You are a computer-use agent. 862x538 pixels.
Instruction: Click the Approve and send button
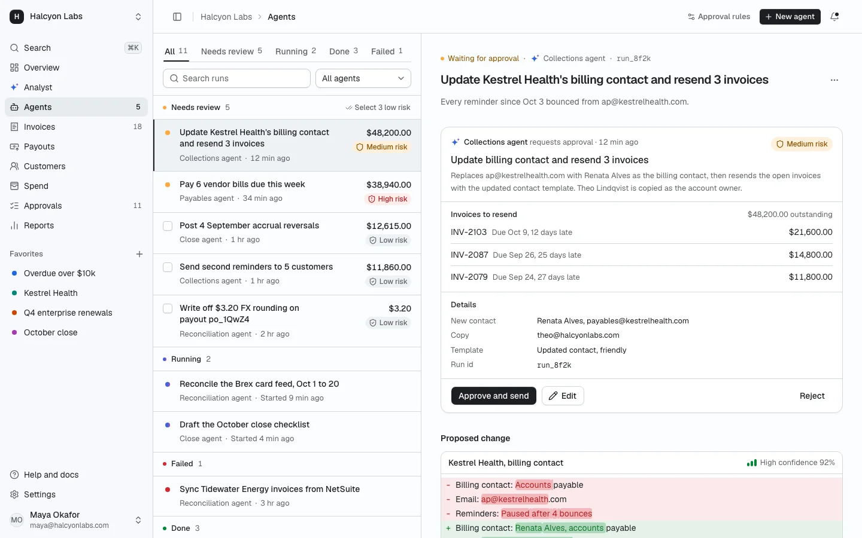click(x=494, y=396)
